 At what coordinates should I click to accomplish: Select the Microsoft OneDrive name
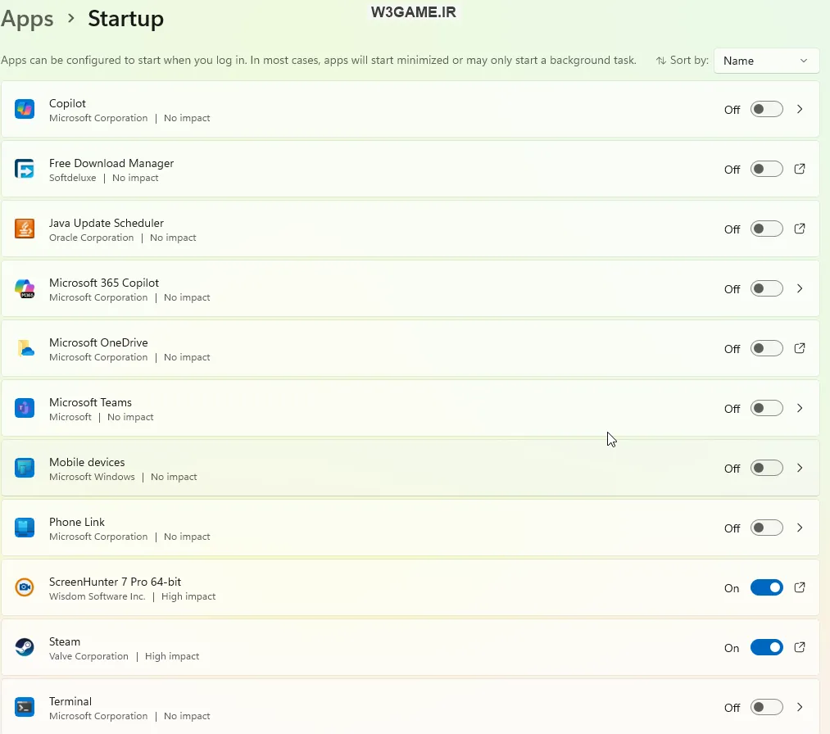tap(98, 343)
